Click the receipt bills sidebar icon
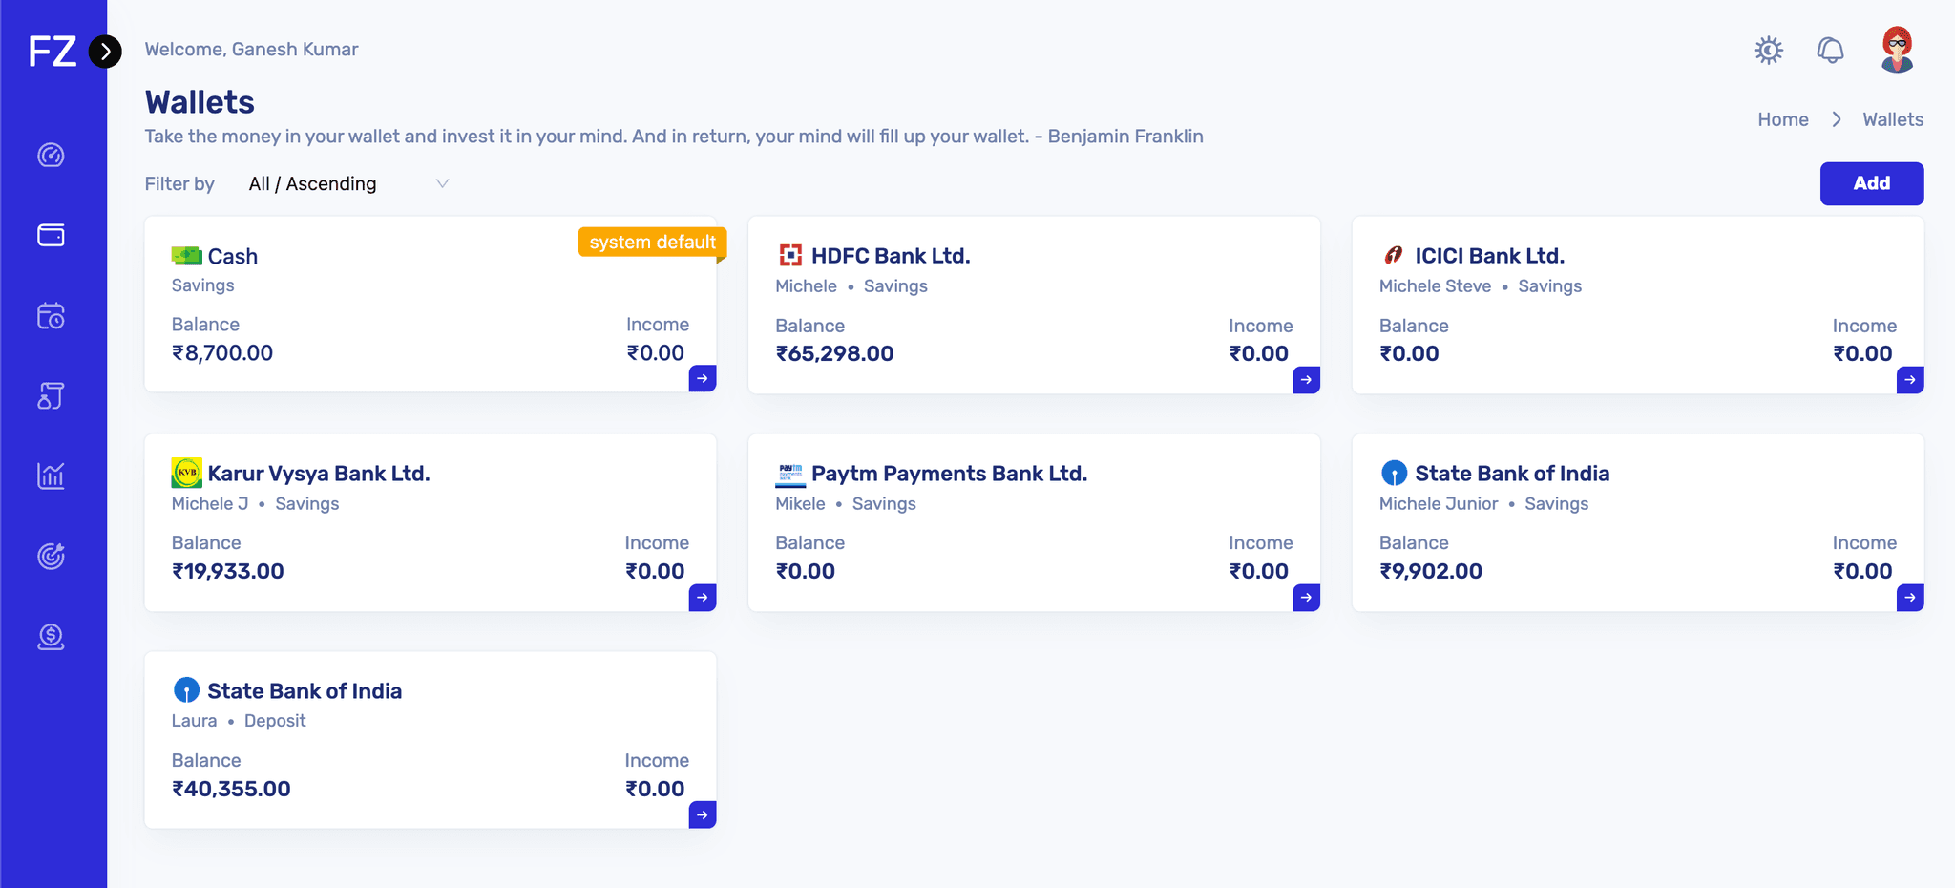This screenshot has width=1955, height=888. [51, 395]
